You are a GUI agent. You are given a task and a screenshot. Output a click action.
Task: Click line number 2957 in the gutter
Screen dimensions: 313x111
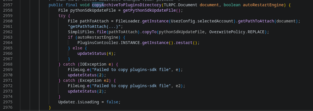[8, 5]
